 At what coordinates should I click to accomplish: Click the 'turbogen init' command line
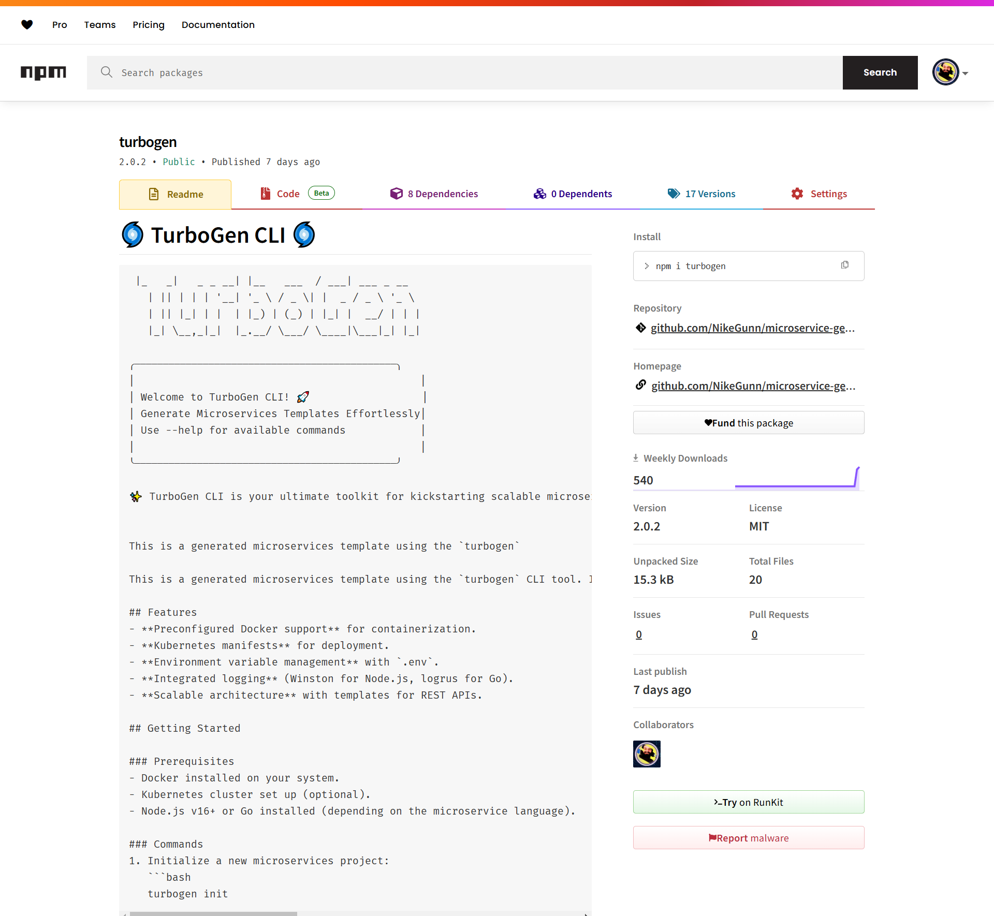click(x=187, y=894)
